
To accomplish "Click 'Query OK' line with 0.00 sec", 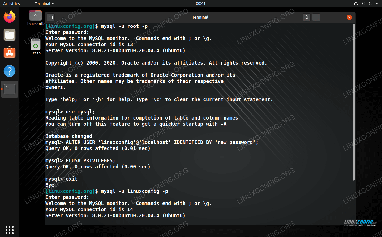I will coord(98,167).
